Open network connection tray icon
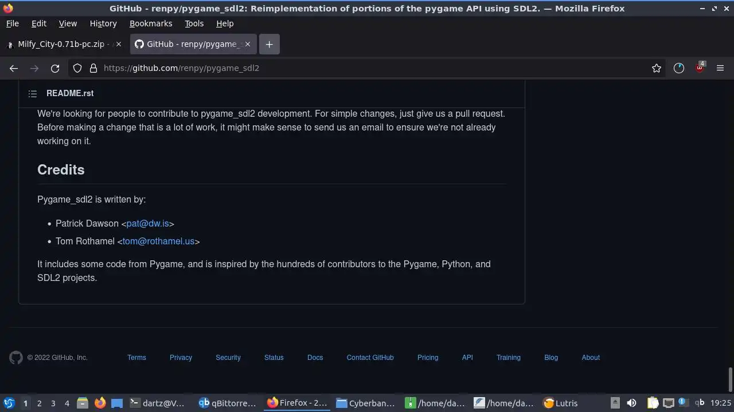The image size is (734, 412). [669, 403]
